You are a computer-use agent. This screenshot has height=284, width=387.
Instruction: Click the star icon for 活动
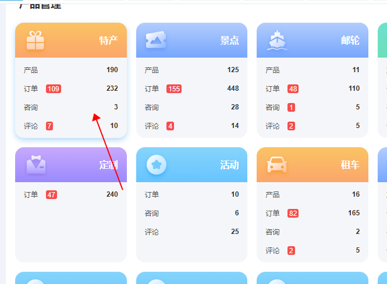(x=156, y=165)
